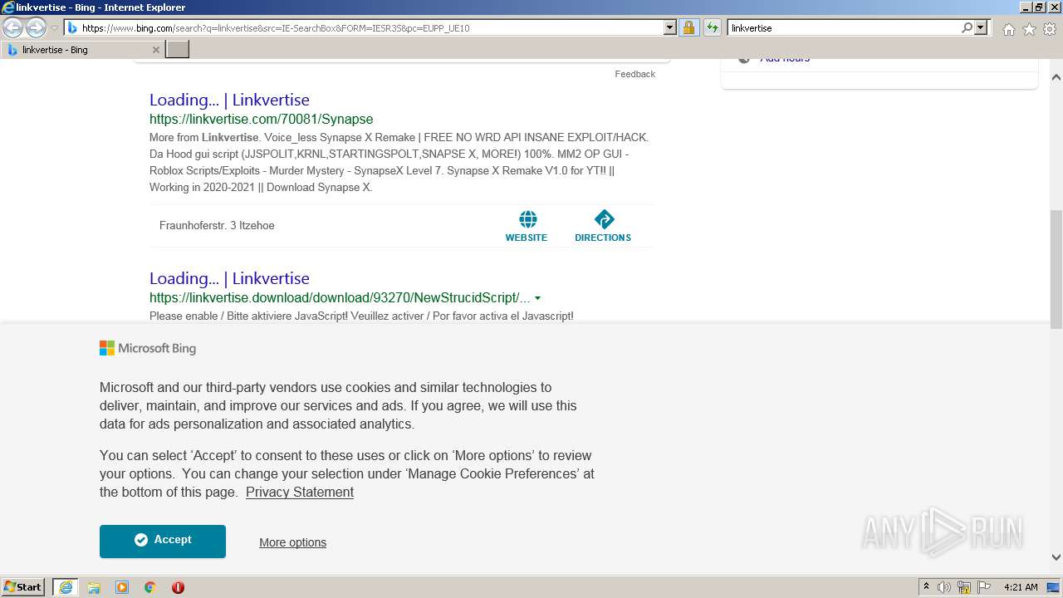
Task: Open second Loading... | Linkvertise result title
Action: coord(229,278)
